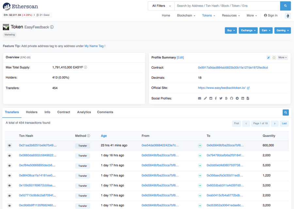Click the Marketing tag badge
The width and height of the screenshot is (294, 209).
coord(9,35)
